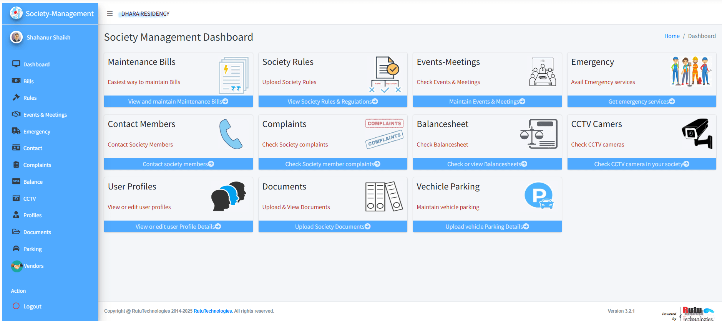The height and width of the screenshot is (323, 722).
Task: Click the Complaints stamp icon
Action: [384, 133]
